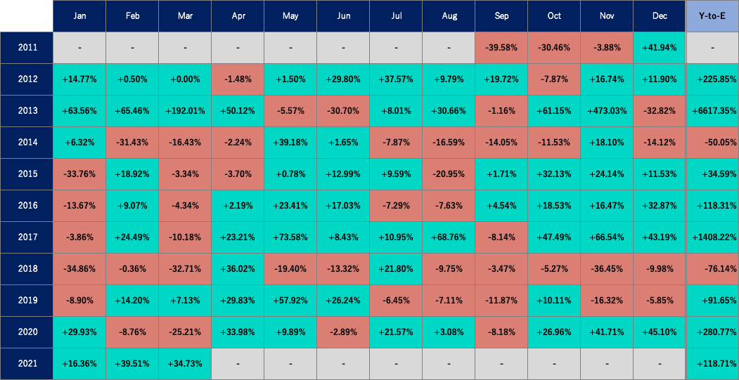Click the +57.92% cell in May 2019

[x=290, y=301]
